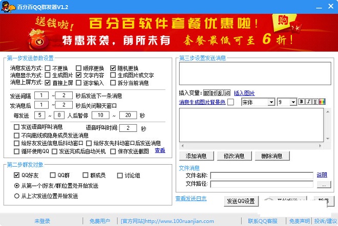Screen dimensions: 338x226
Task: Toggle italic text formatting
Action: [x=308, y=102]
